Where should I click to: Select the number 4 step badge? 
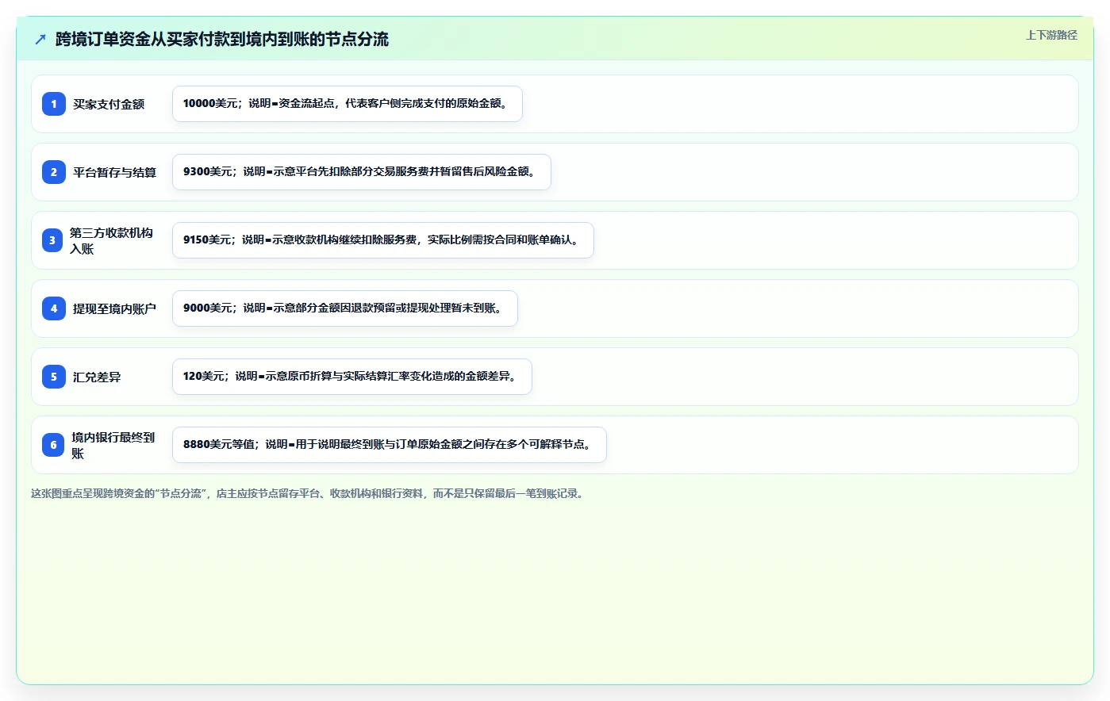[53, 308]
